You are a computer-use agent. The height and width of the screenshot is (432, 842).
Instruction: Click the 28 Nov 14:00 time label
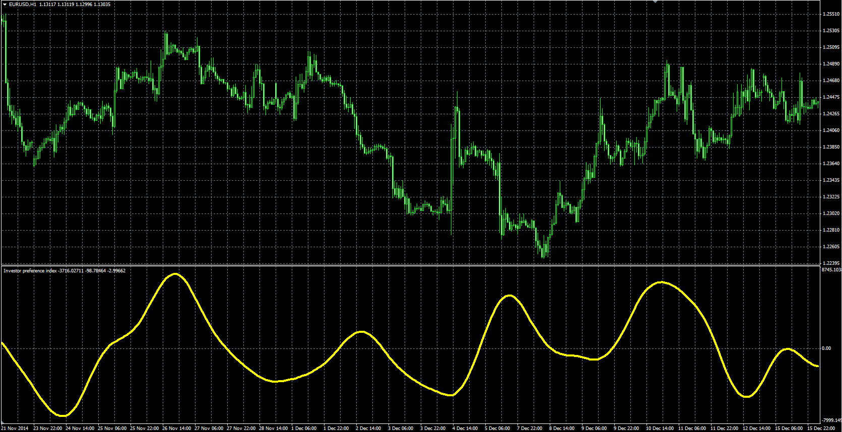click(274, 428)
